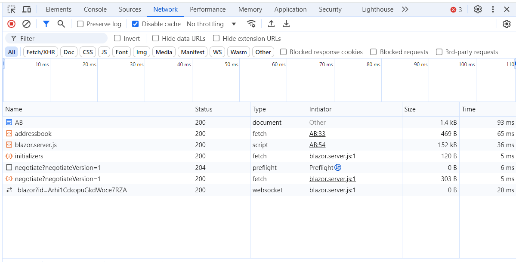Check Hide data URLs
516x262 pixels.
(x=155, y=38)
